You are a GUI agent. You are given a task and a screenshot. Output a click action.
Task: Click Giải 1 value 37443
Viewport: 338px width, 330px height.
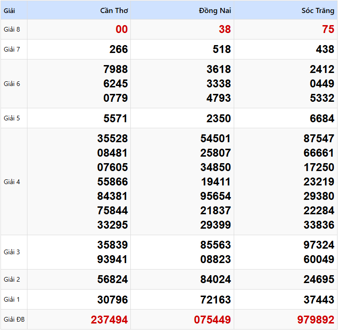tap(319, 300)
